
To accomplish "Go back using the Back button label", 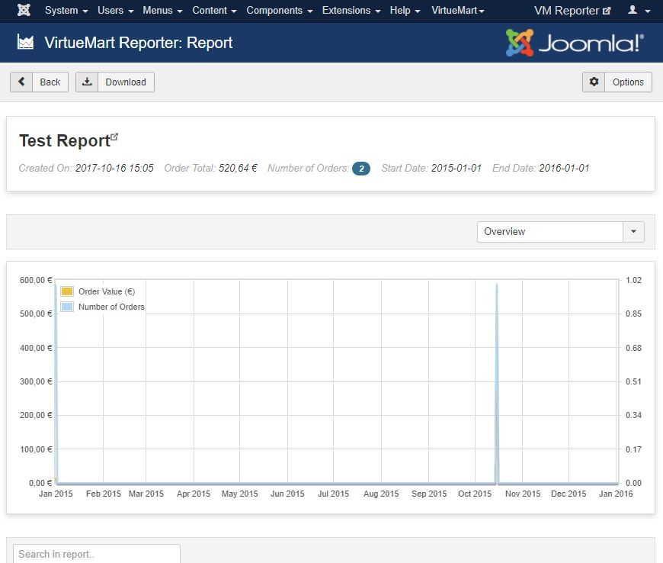I will pos(50,82).
